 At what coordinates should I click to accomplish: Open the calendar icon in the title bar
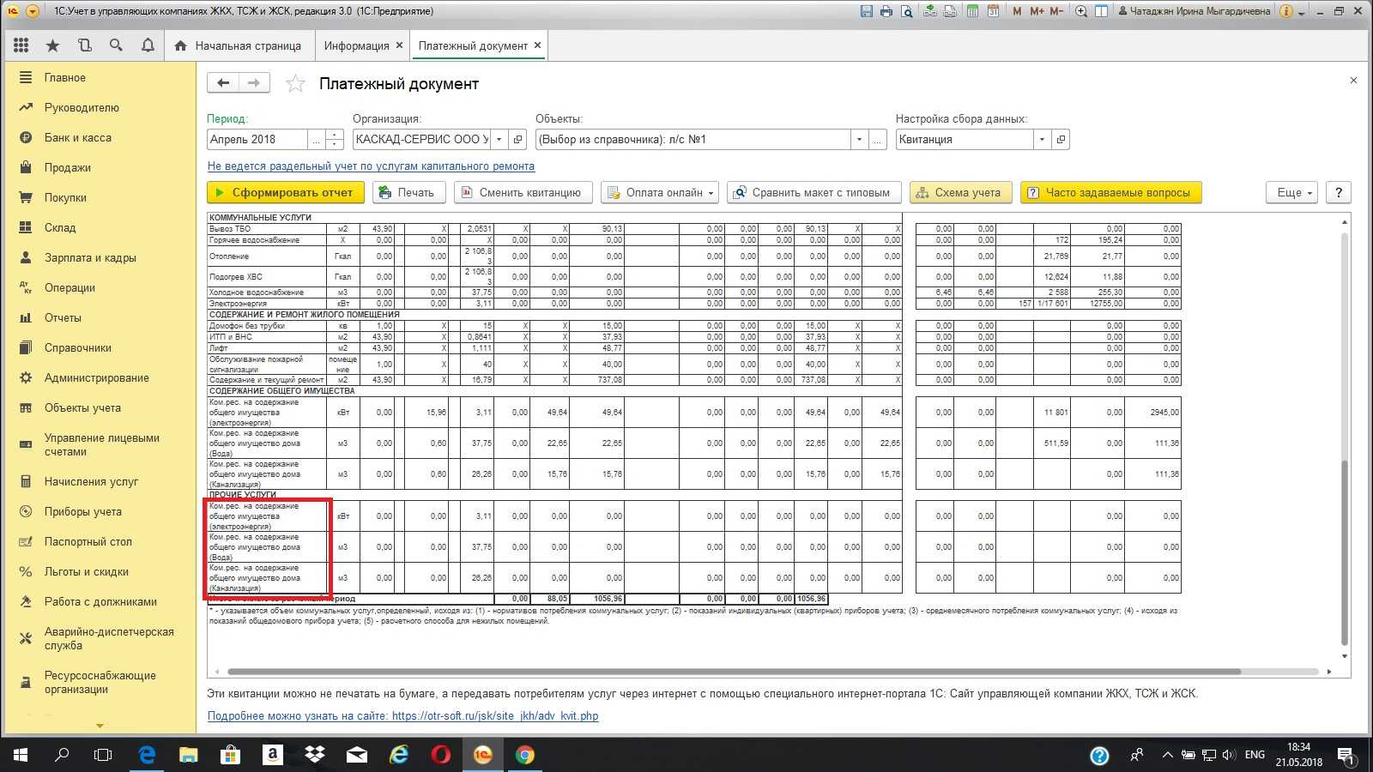pyautogui.click(x=993, y=11)
